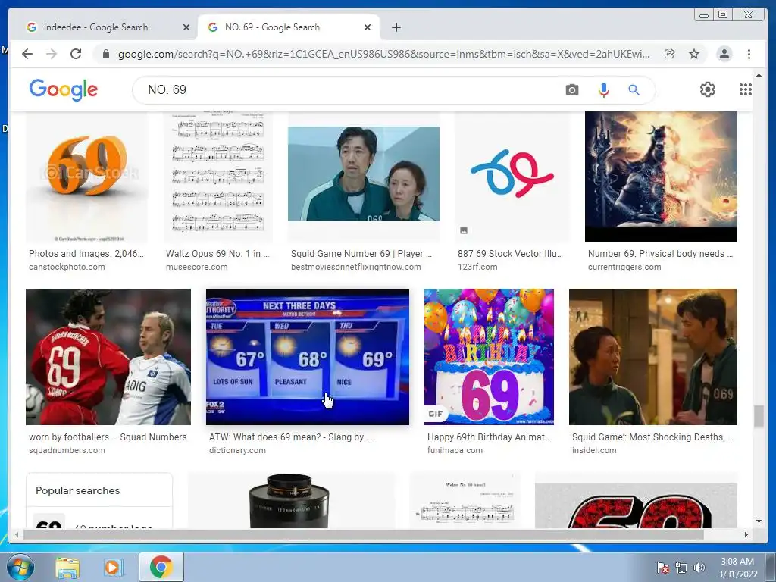Viewport: 776px width, 582px height.
Task: Open the Chrome profile avatar
Action: point(724,54)
